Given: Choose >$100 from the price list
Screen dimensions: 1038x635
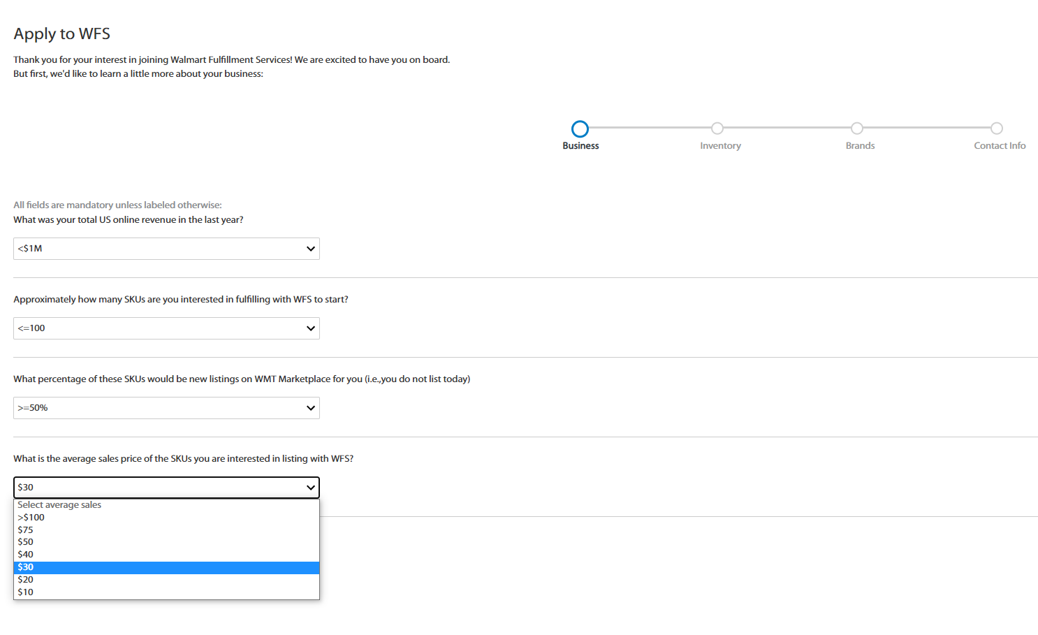Looking at the screenshot, I should coord(166,518).
